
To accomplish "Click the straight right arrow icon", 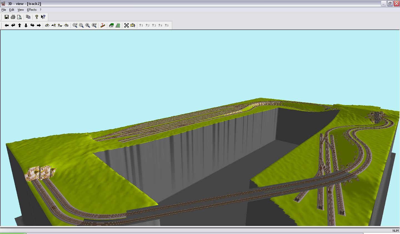I will tap(39, 26).
